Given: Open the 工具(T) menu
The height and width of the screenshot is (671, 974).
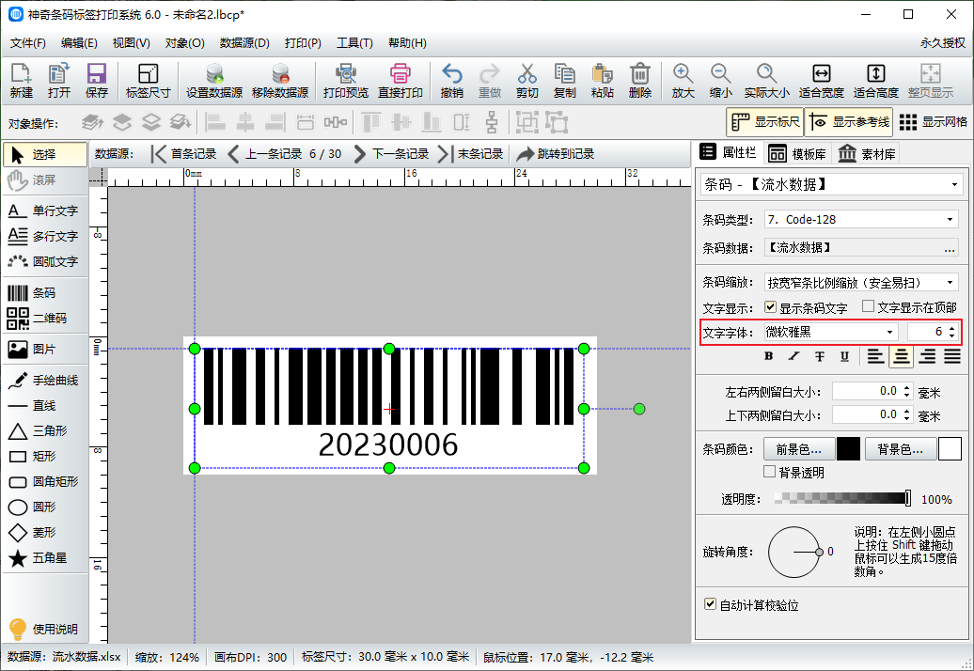Looking at the screenshot, I should (354, 43).
